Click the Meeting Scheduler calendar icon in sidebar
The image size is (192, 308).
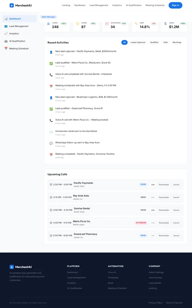(6, 49)
